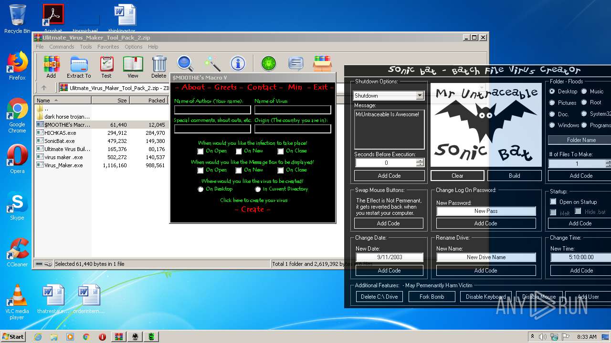The height and width of the screenshot is (343, 611).
Task: Select the HICHKAS.exe file row
Action: coord(101,133)
